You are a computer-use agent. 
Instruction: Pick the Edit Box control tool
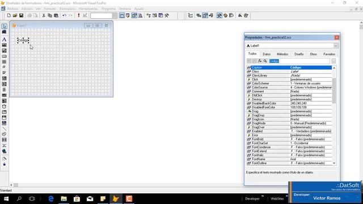coord(4,50)
